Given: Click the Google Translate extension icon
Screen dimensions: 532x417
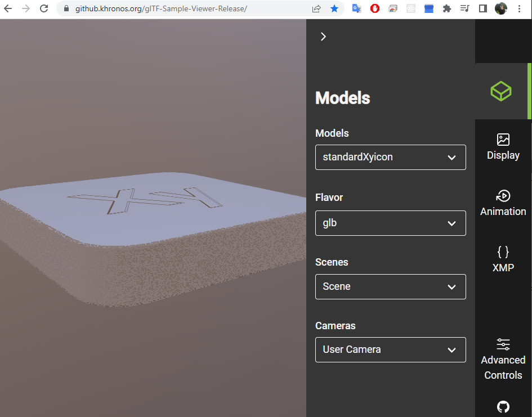Looking at the screenshot, I should tap(356, 8).
